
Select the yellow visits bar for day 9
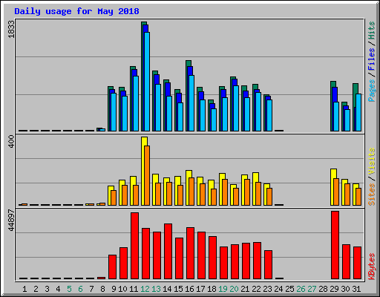point(110,195)
